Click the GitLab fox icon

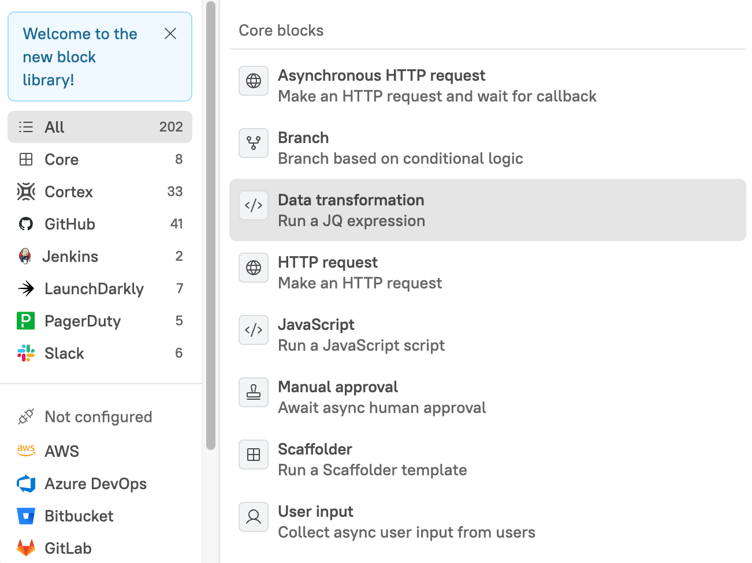26,548
